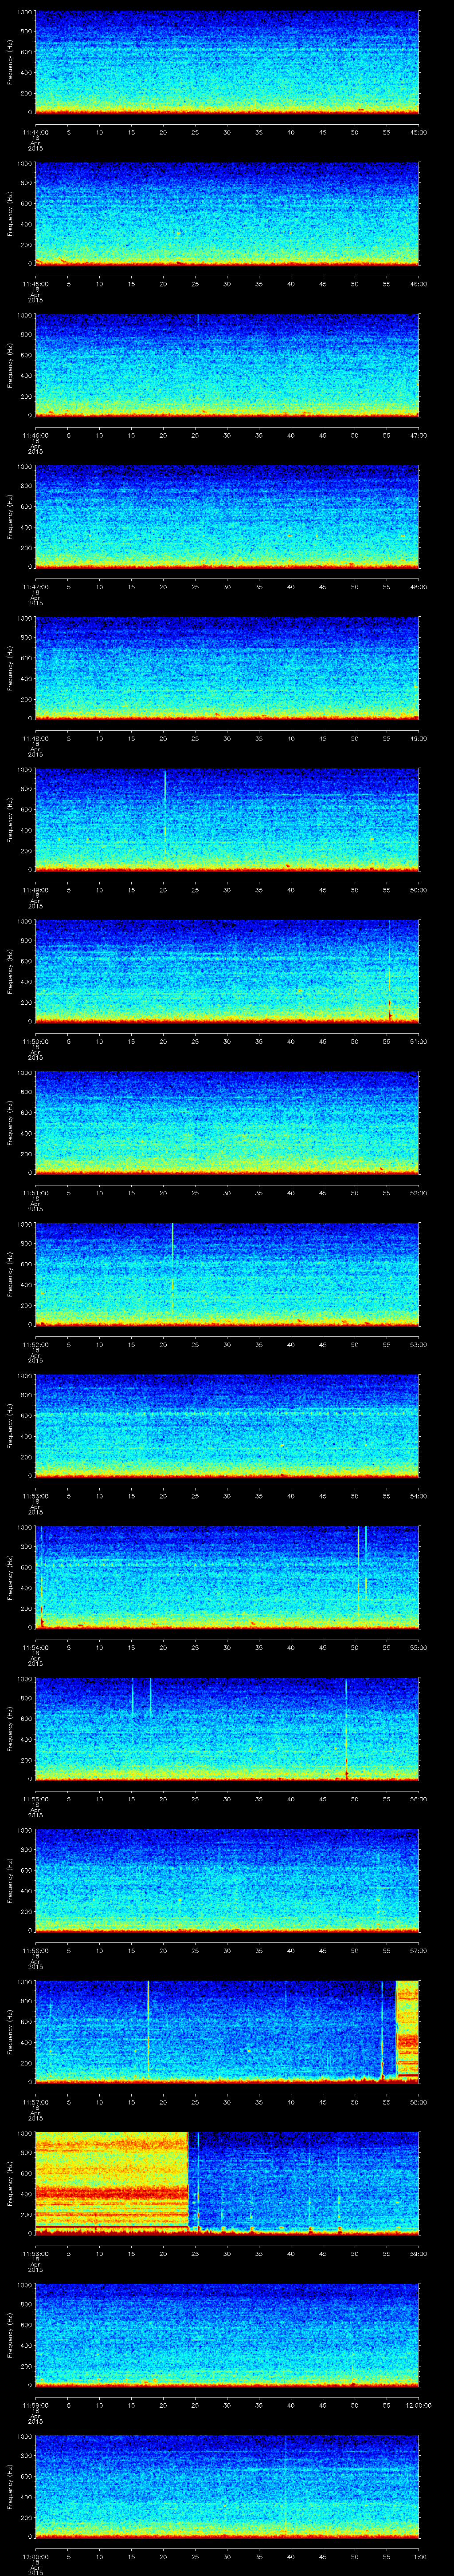454x2576 pixels.
Task: Open the spectrogram panel starting at 11:48:00
Action: [227, 668]
